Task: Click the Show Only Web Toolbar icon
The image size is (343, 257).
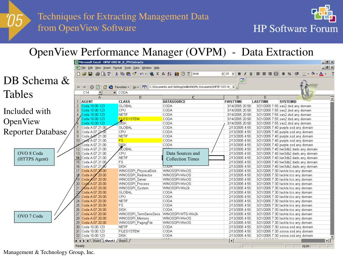Action: point(144,87)
